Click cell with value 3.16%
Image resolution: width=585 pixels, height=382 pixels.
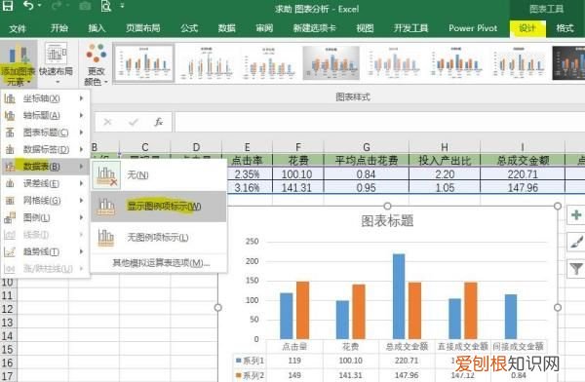(x=247, y=187)
